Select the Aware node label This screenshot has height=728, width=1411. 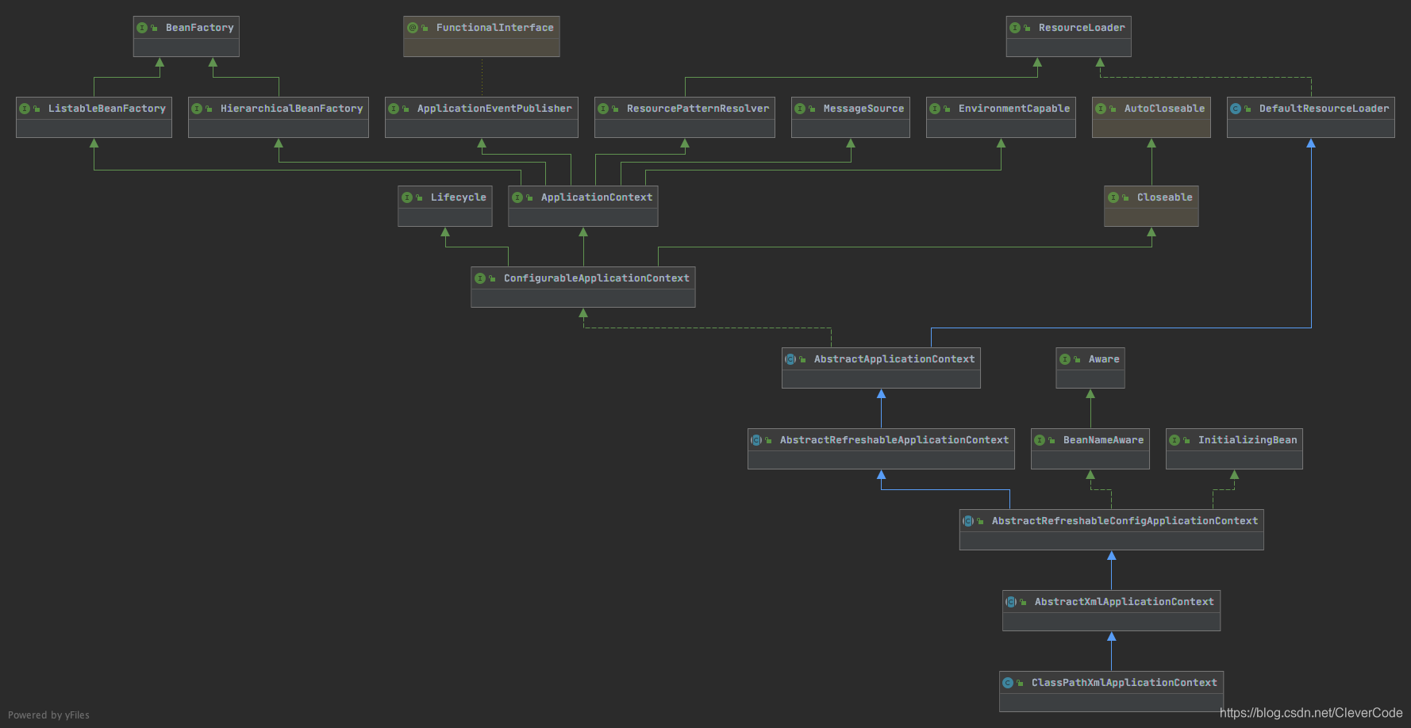pos(1104,359)
